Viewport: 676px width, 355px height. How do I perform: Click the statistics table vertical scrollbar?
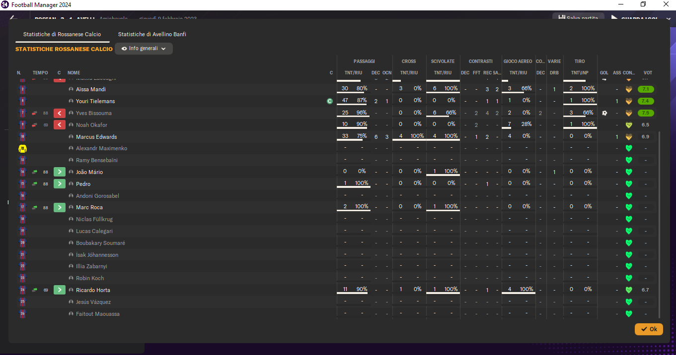coord(659,225)
